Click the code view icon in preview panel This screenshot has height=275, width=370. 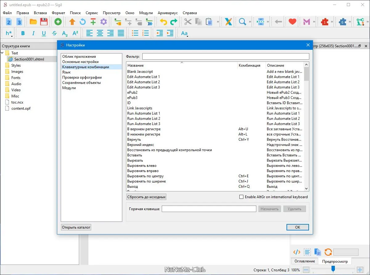coord(297,252)
